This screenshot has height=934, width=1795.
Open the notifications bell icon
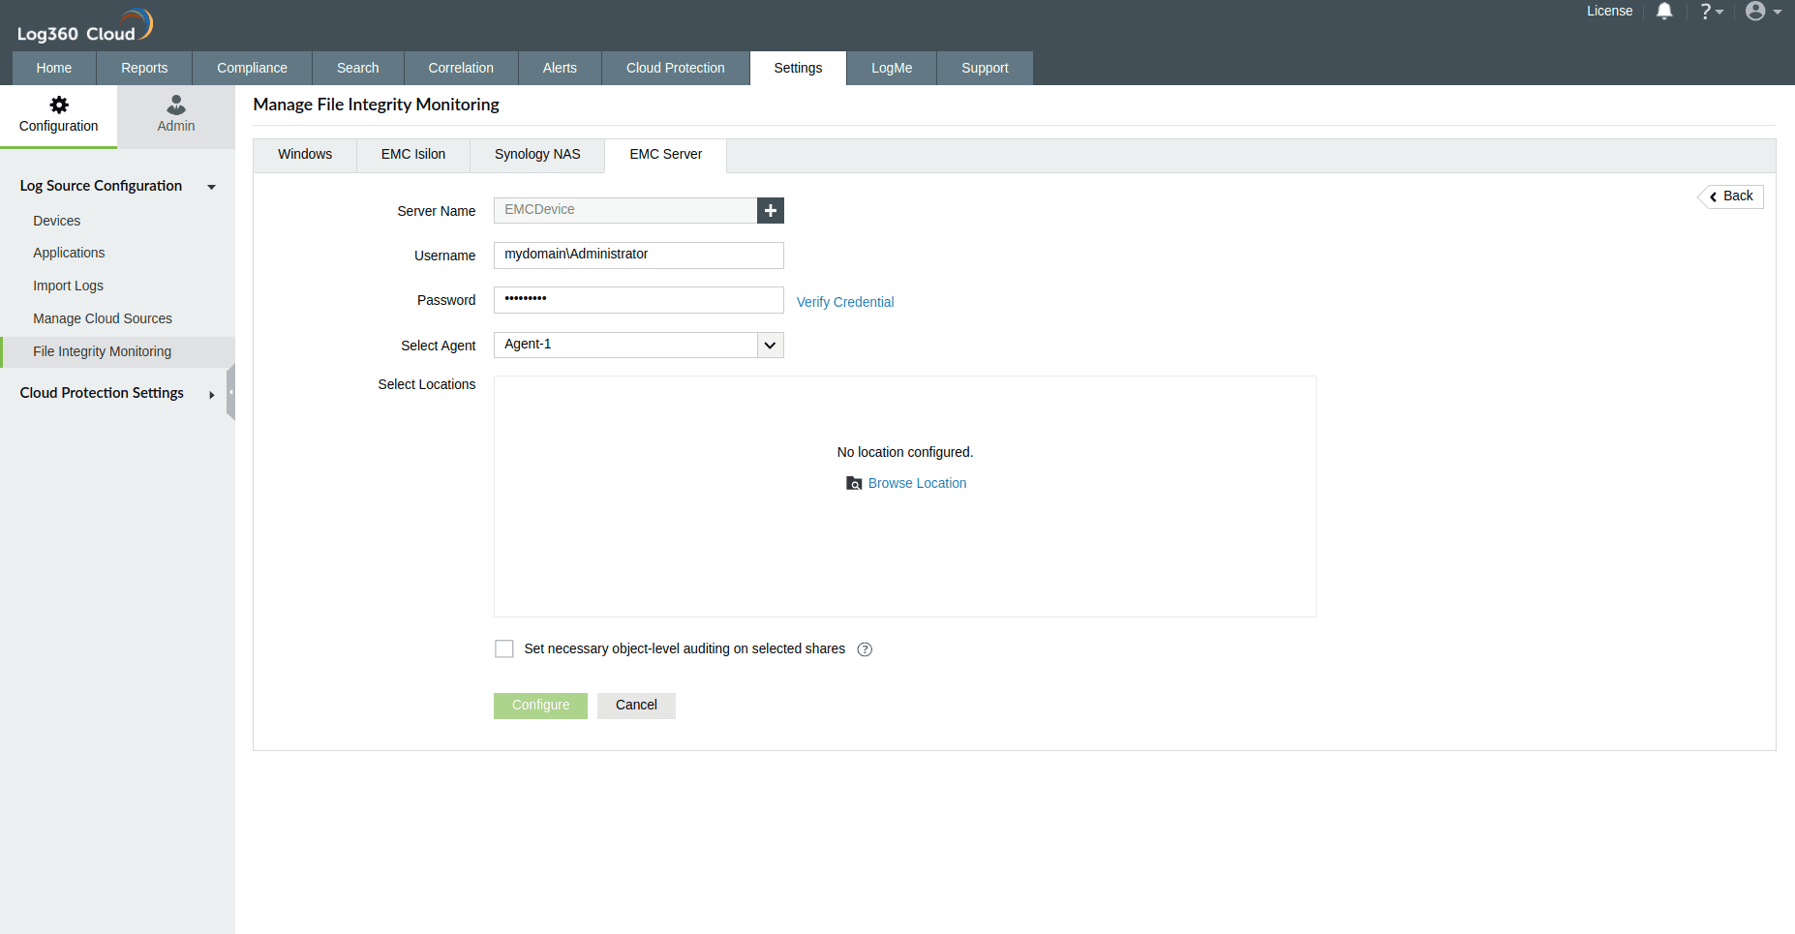(1664, 11)
